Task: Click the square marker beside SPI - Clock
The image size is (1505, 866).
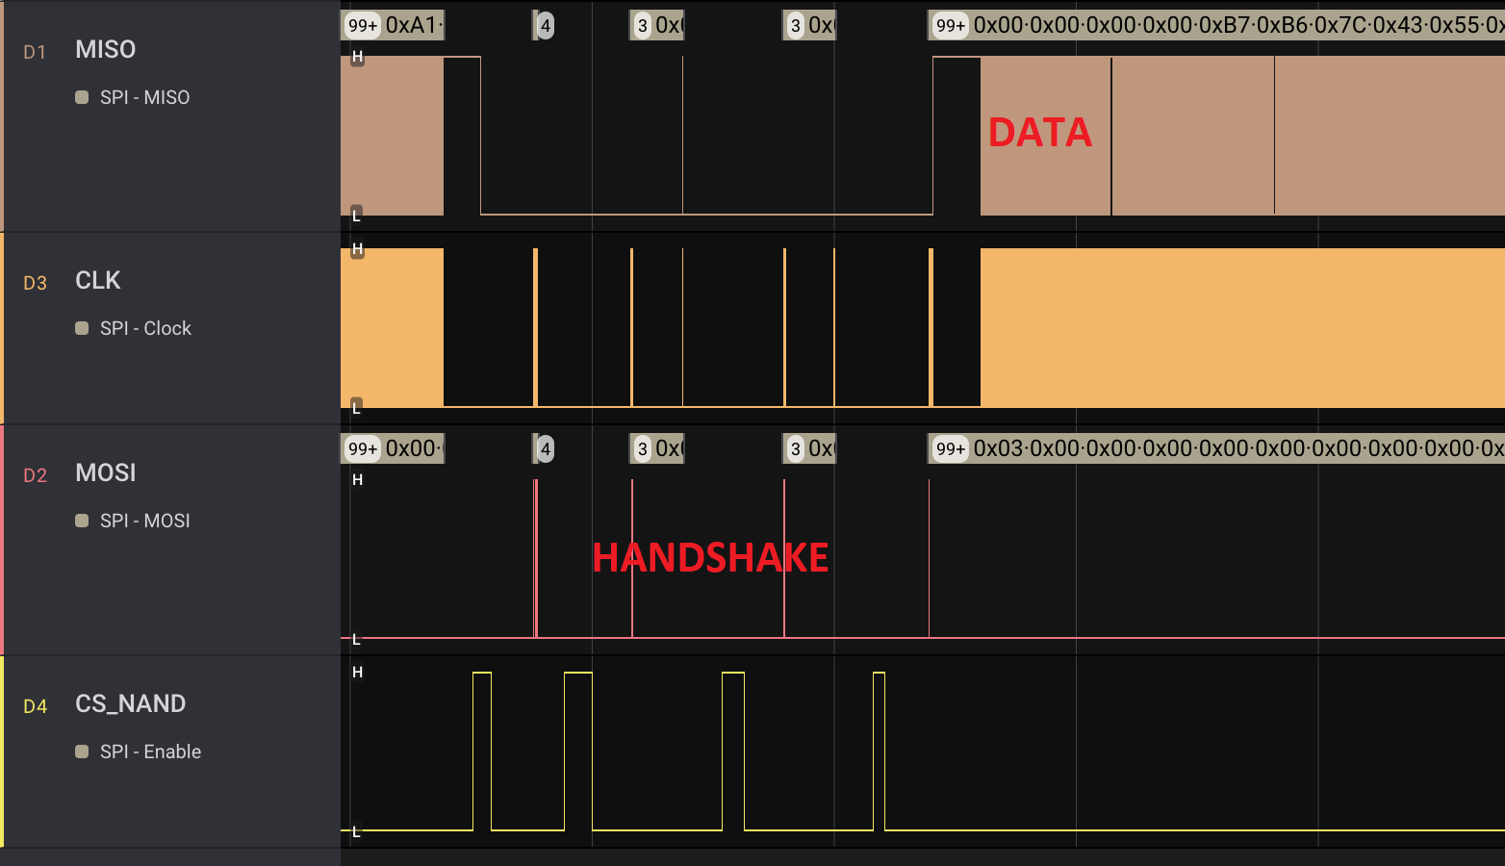Action: 82,328
